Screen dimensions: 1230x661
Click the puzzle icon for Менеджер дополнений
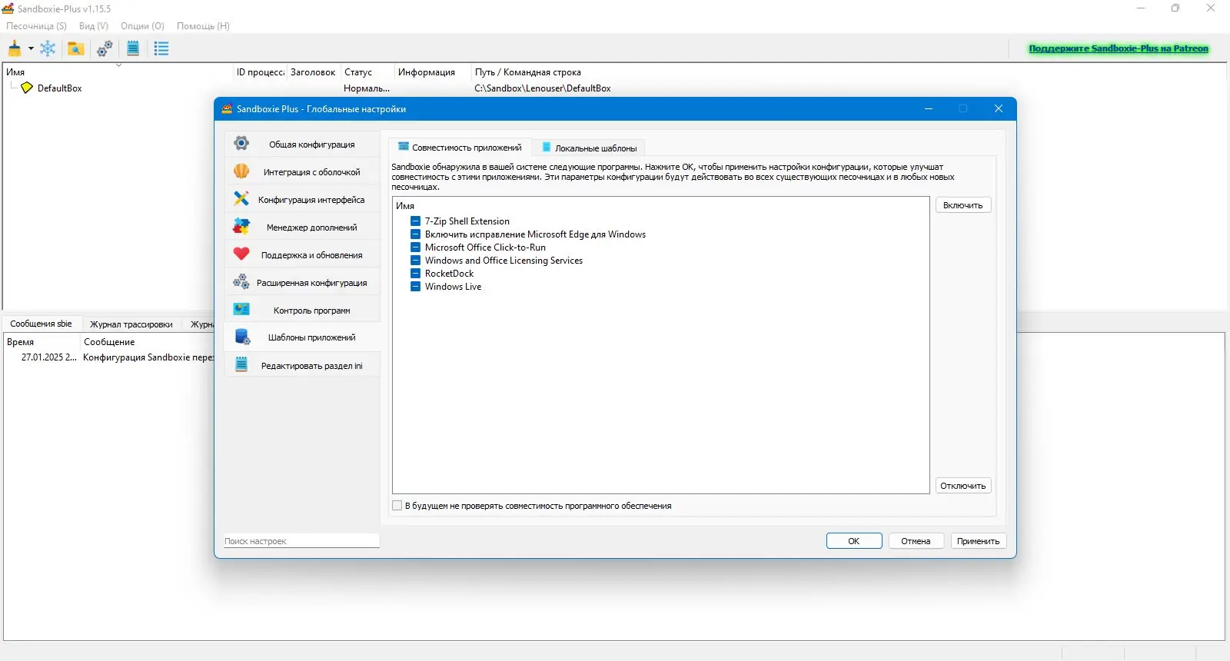point(241,227)
